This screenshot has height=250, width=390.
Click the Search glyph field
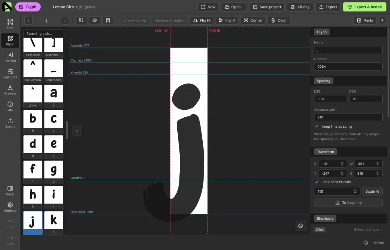44,34
